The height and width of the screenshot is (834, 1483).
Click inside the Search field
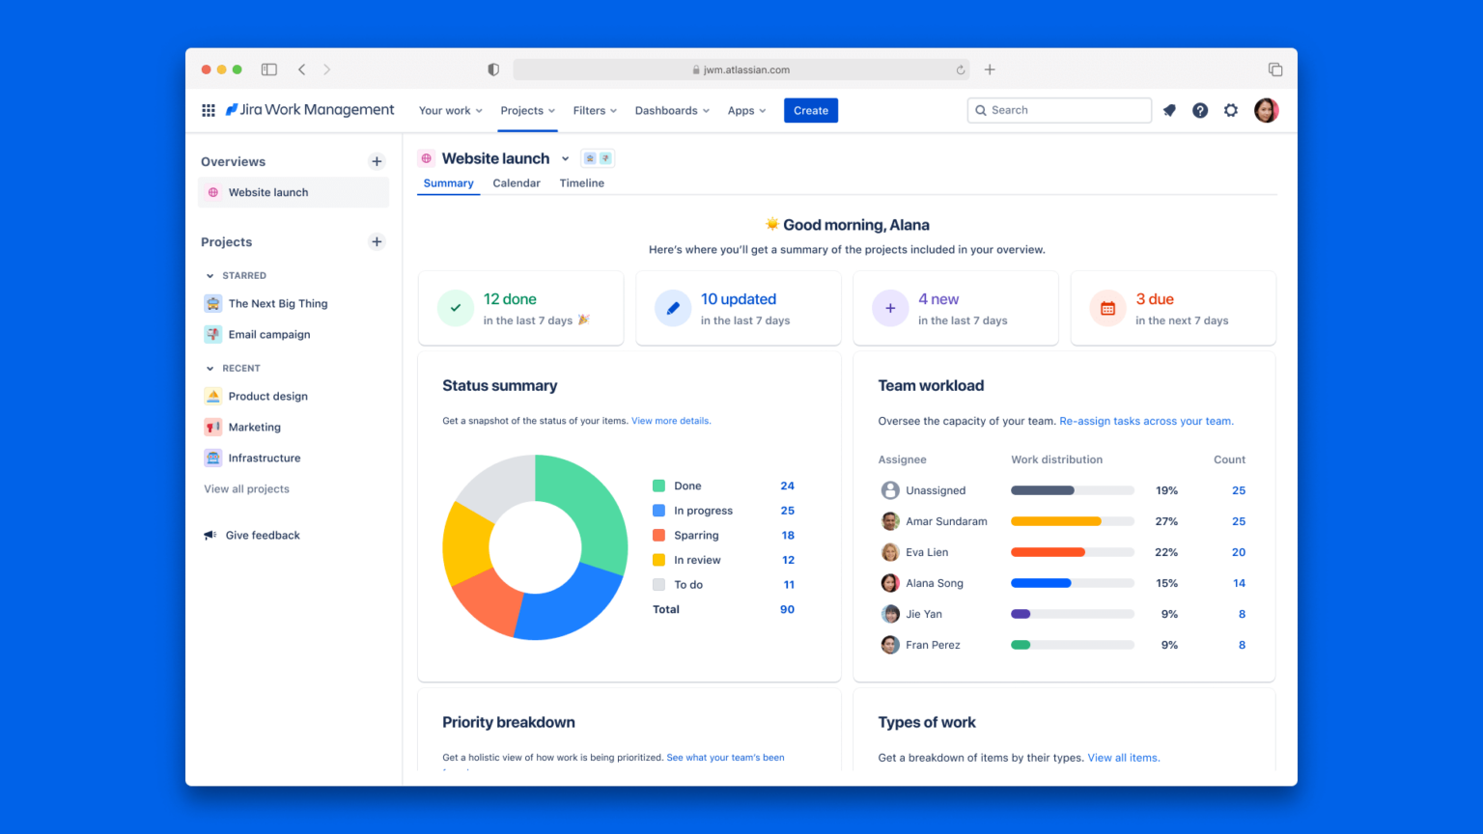click(1058, 109)
